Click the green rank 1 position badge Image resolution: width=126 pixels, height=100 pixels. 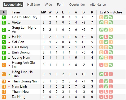click(x=4, y=17)
